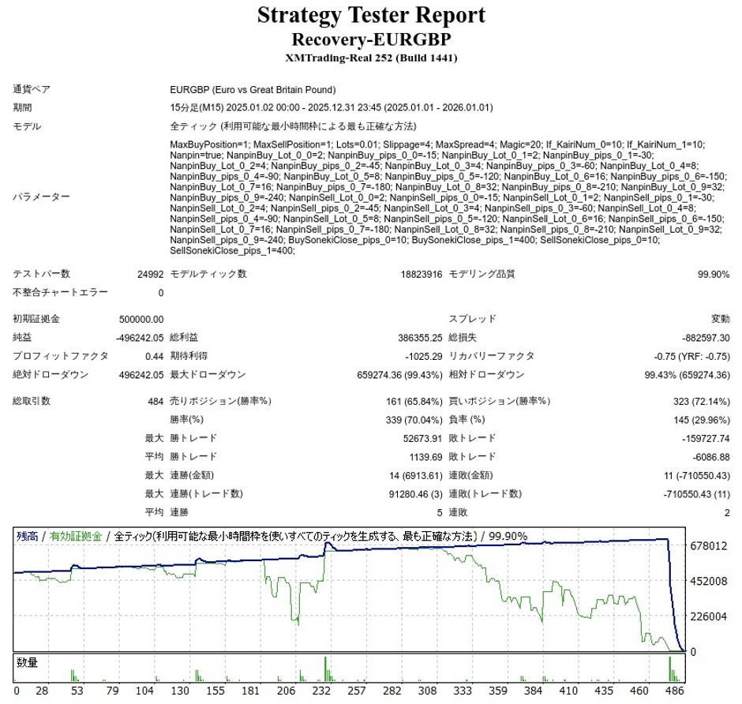
Task: Click the Strategy Tester Report title
Action: tap(371, 15)
